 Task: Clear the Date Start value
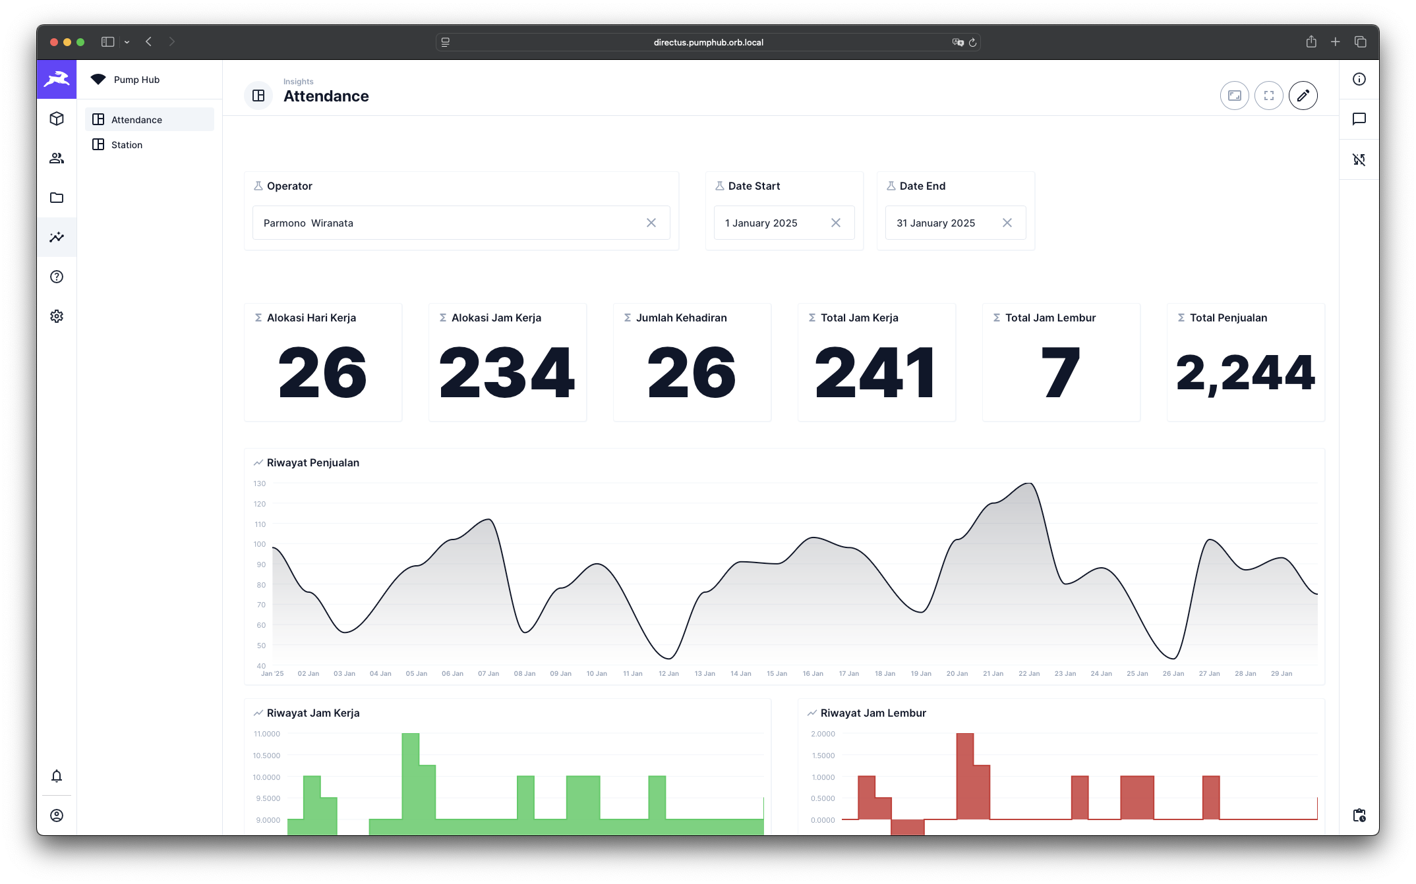[x=835, y=223]
